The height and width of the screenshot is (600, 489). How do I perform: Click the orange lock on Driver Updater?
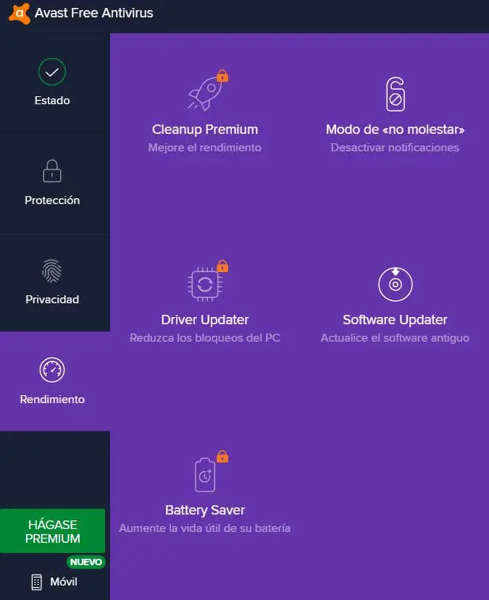pos(222,266)
